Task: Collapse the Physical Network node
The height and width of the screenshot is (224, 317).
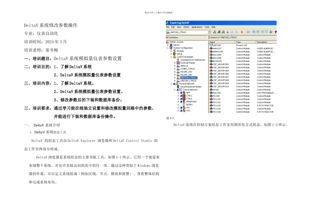Action: tap(171, 84)
